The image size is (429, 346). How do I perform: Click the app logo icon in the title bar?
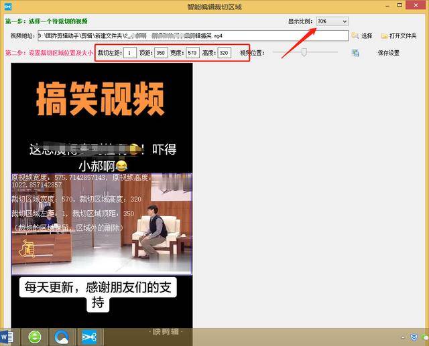coord(8,7)
